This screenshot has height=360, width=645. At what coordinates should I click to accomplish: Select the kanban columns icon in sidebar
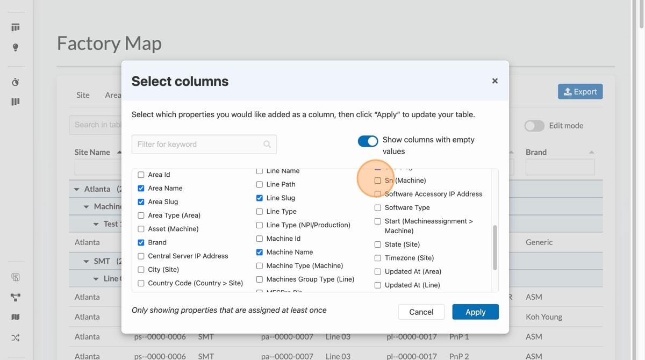[15, 100]
